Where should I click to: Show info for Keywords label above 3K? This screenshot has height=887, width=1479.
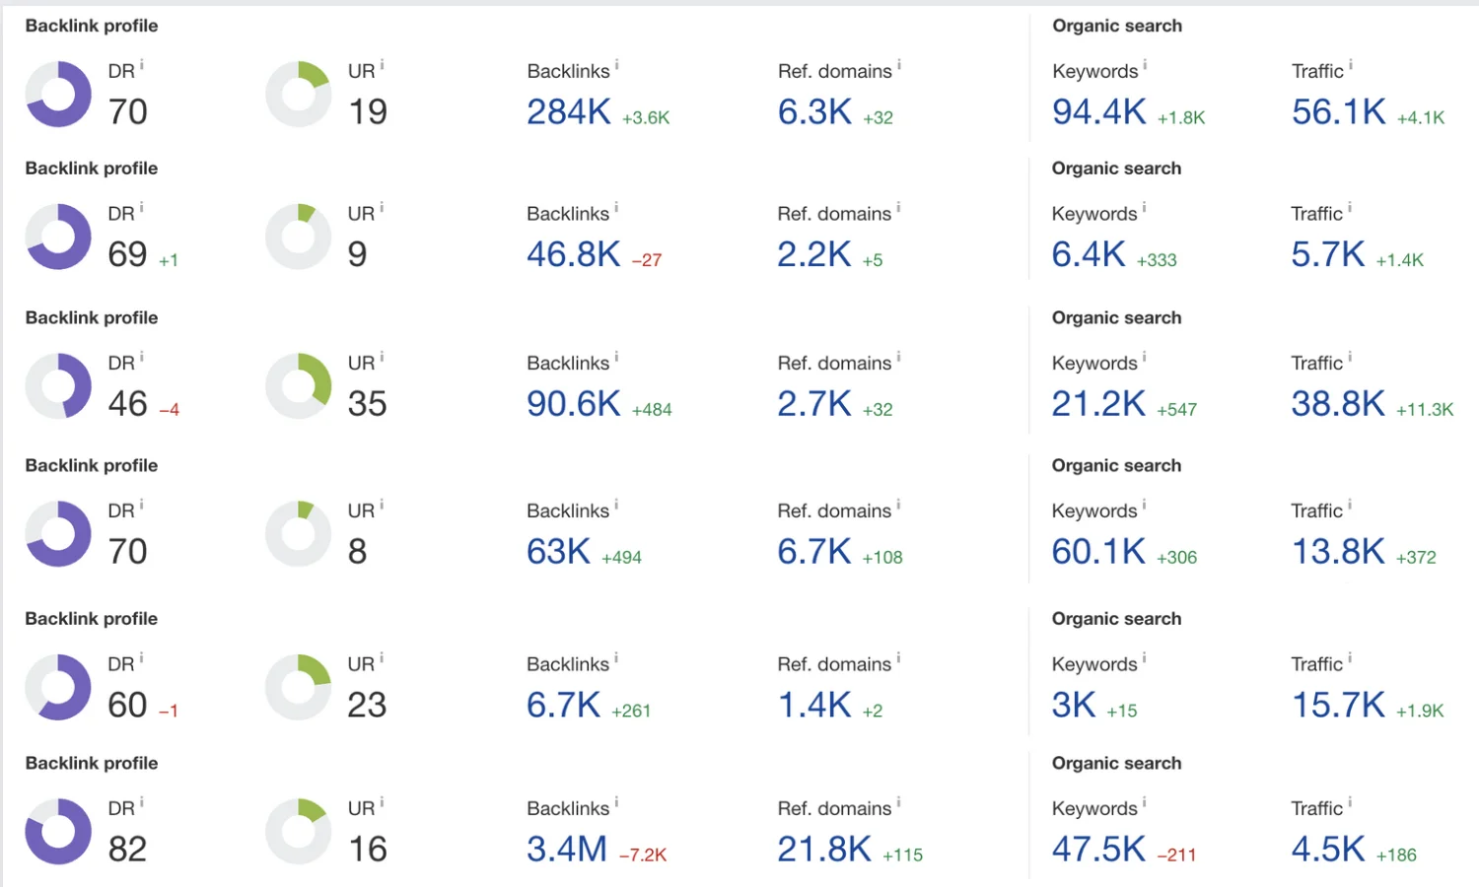pyautogui.click(x=1145, y=658)
